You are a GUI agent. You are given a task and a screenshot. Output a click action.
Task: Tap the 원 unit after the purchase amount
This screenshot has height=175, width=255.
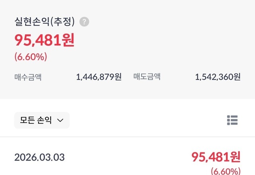click(118, 77)
